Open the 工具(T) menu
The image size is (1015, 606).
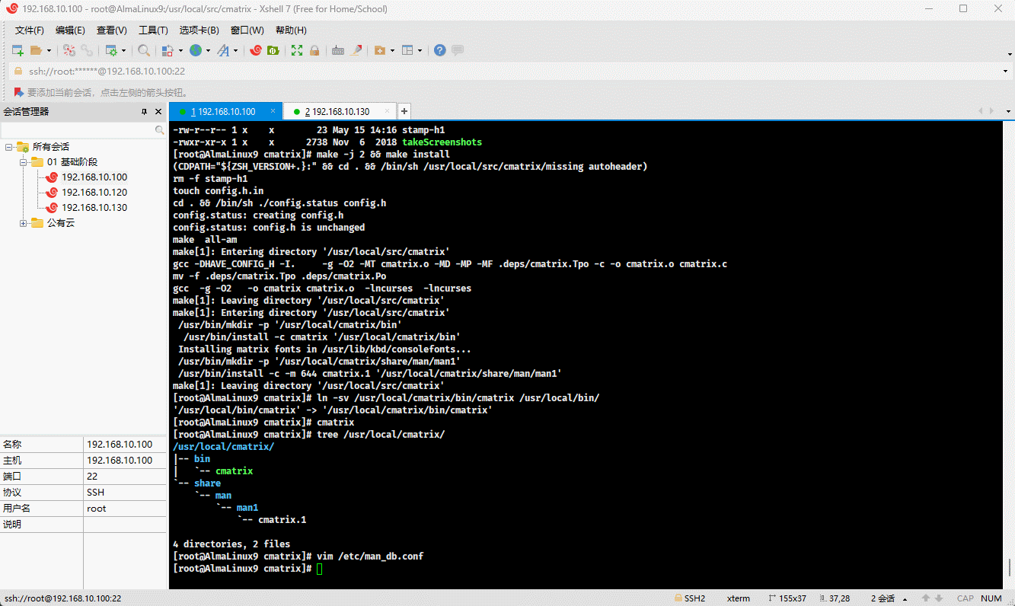point(153,30)
